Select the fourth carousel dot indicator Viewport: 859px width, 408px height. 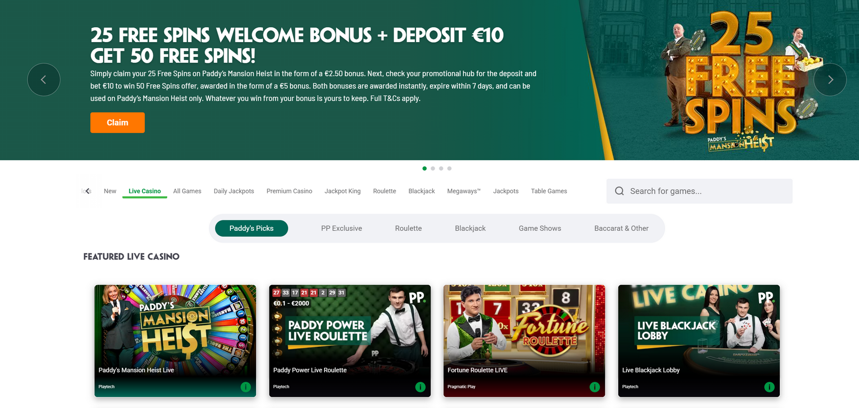[x=449, y=169]
